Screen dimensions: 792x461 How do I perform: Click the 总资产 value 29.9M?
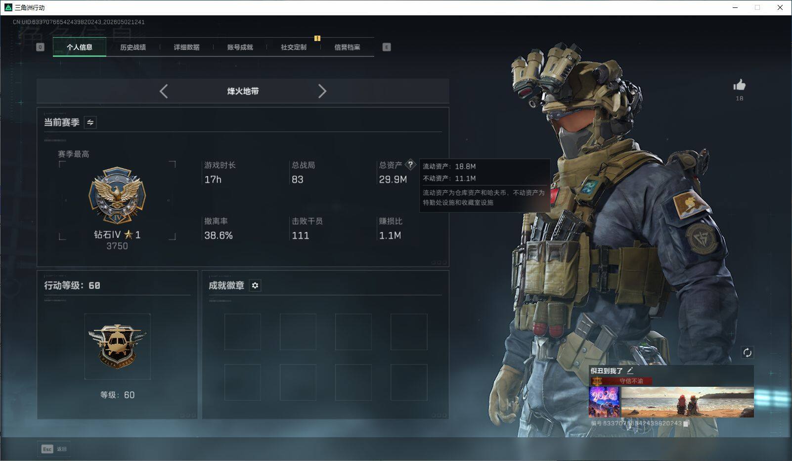[393, 180]
